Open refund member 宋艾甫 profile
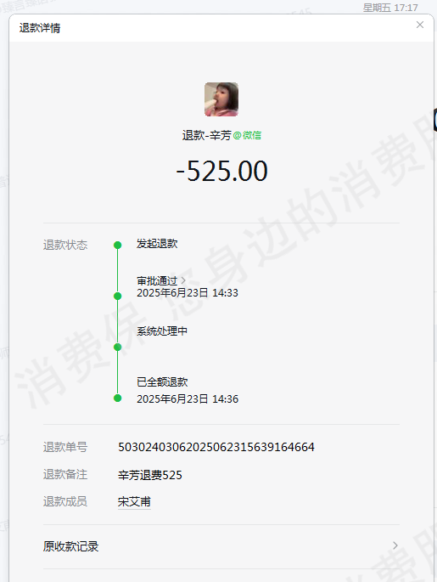437x582 pixels. [134, 502]
